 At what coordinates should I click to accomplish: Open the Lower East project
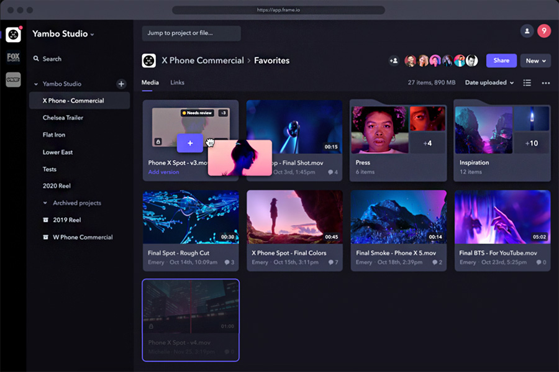tap(58, 152)
